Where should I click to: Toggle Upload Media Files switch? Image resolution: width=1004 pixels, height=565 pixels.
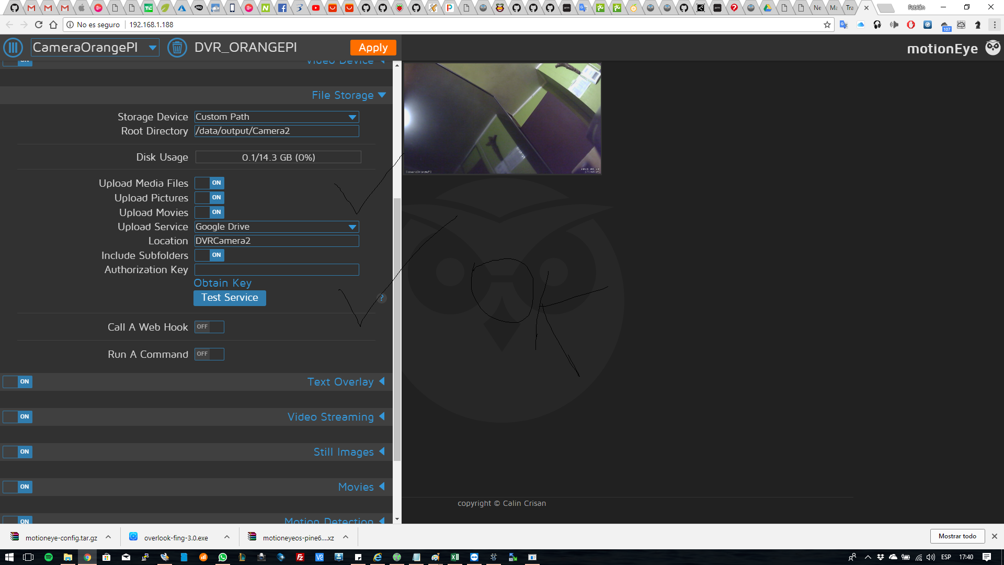[209, 183]
